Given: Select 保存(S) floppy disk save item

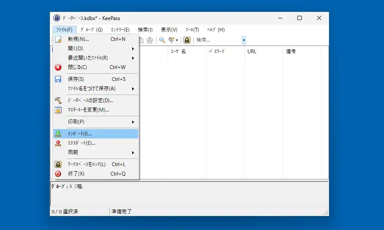Looking at the screenshot, I should [x=96, y=79].
